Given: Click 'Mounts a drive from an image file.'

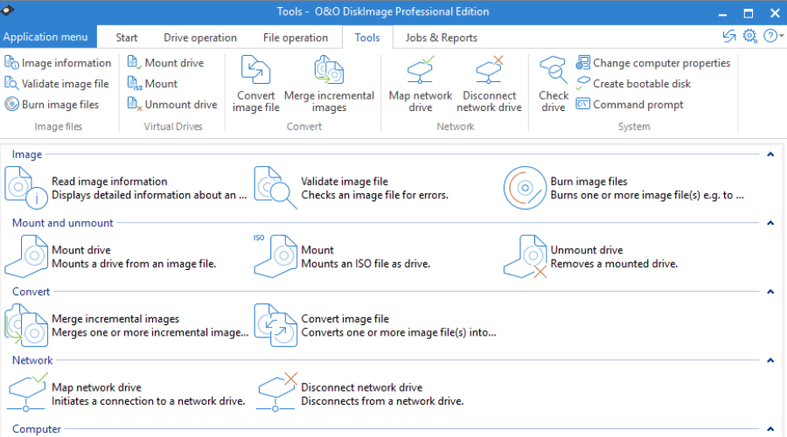Looking at the screenshot, I should pyautogui.click(x=134, y=264).
